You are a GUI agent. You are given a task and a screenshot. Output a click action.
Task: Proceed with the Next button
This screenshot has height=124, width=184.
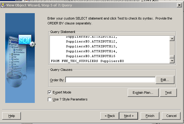(129, 116)
